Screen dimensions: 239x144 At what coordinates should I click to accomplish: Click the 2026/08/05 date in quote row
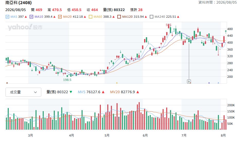15,10
